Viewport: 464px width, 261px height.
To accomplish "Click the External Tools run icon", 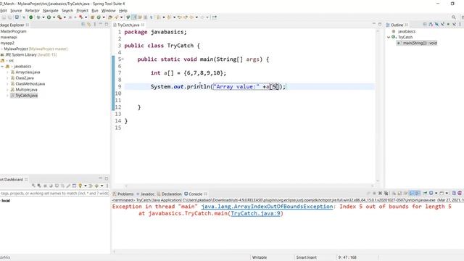I will 59,17.
